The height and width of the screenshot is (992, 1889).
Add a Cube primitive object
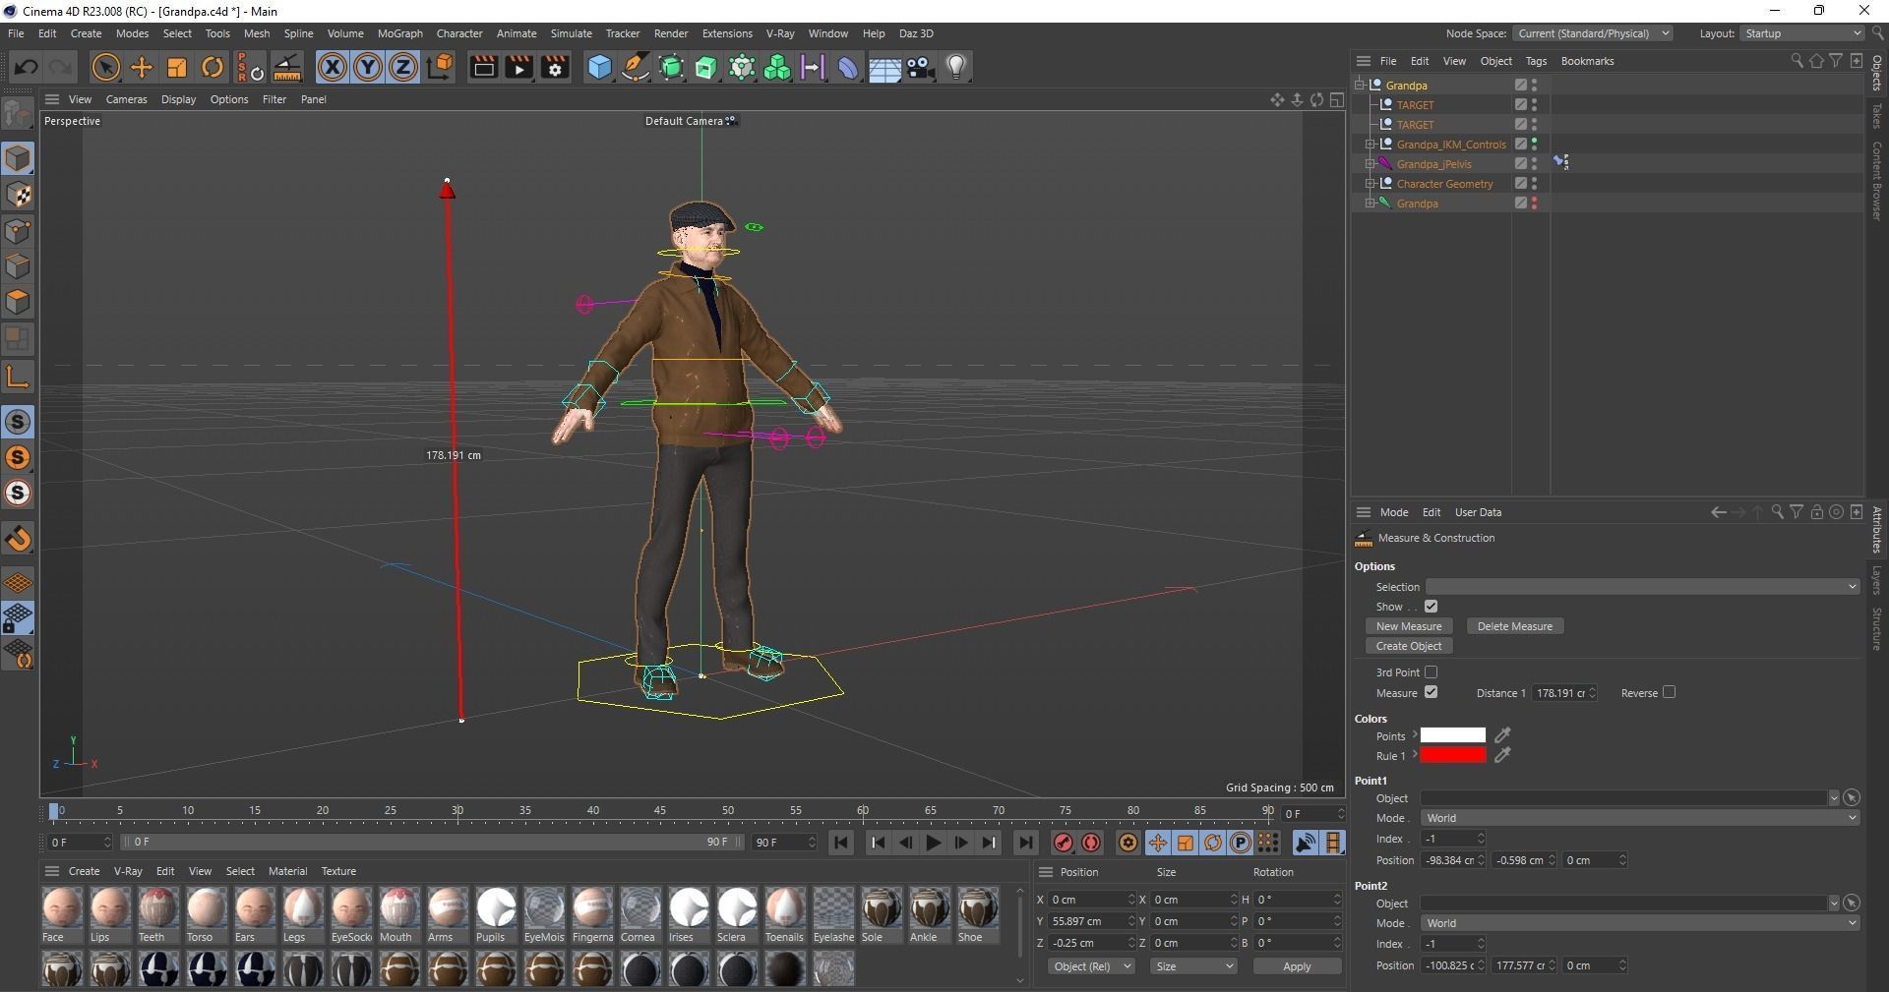click(599, 67)
